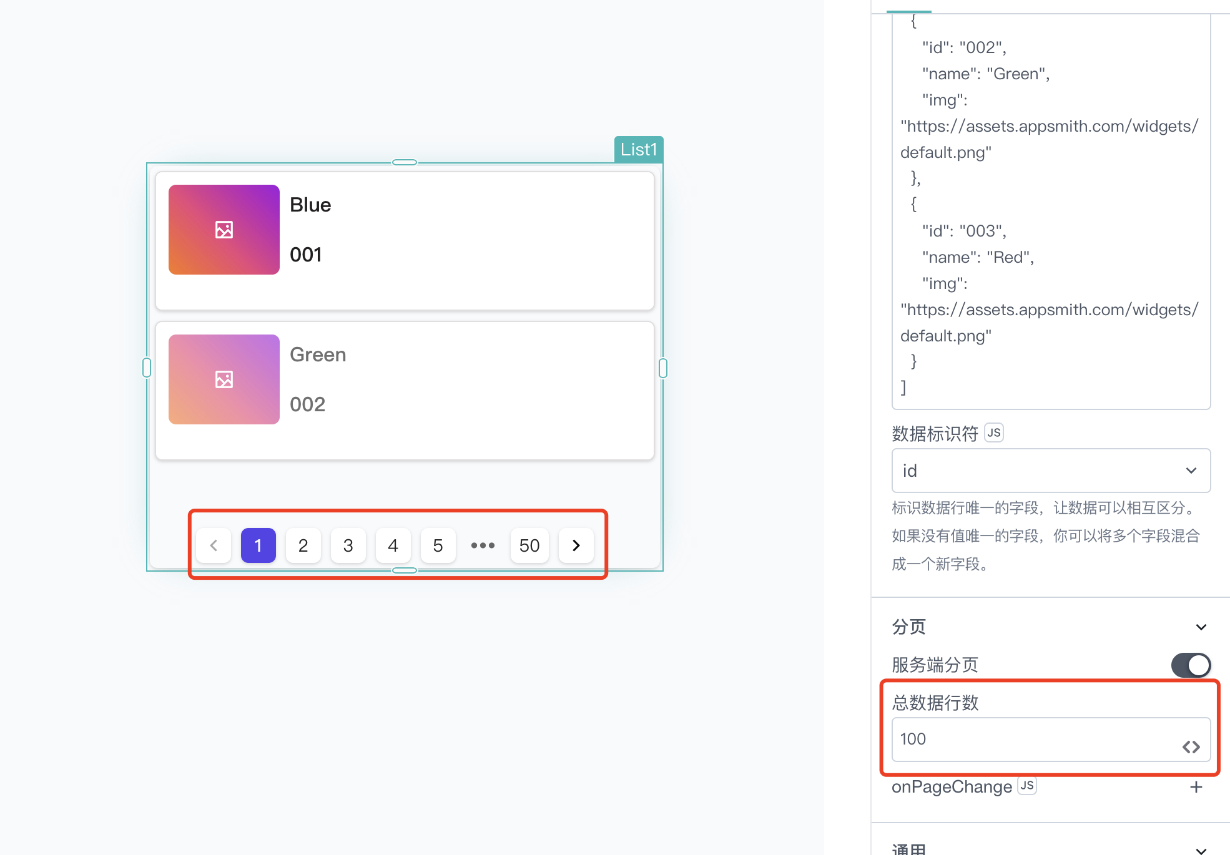Screen dimensions: 1230x855
Task: Collapse the 分页 section
Action: (x=1201, y=627)
